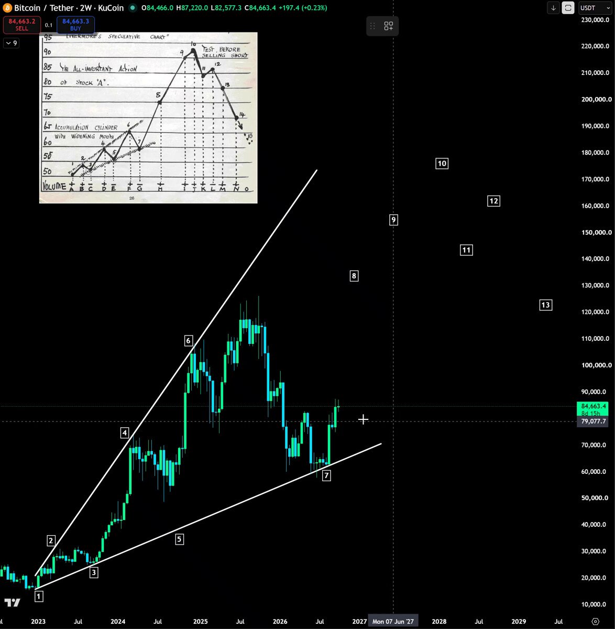Toggle the highlighted bracket button beside USDT
This screenshot has width=615, height=629.
[x=568, y=8]
